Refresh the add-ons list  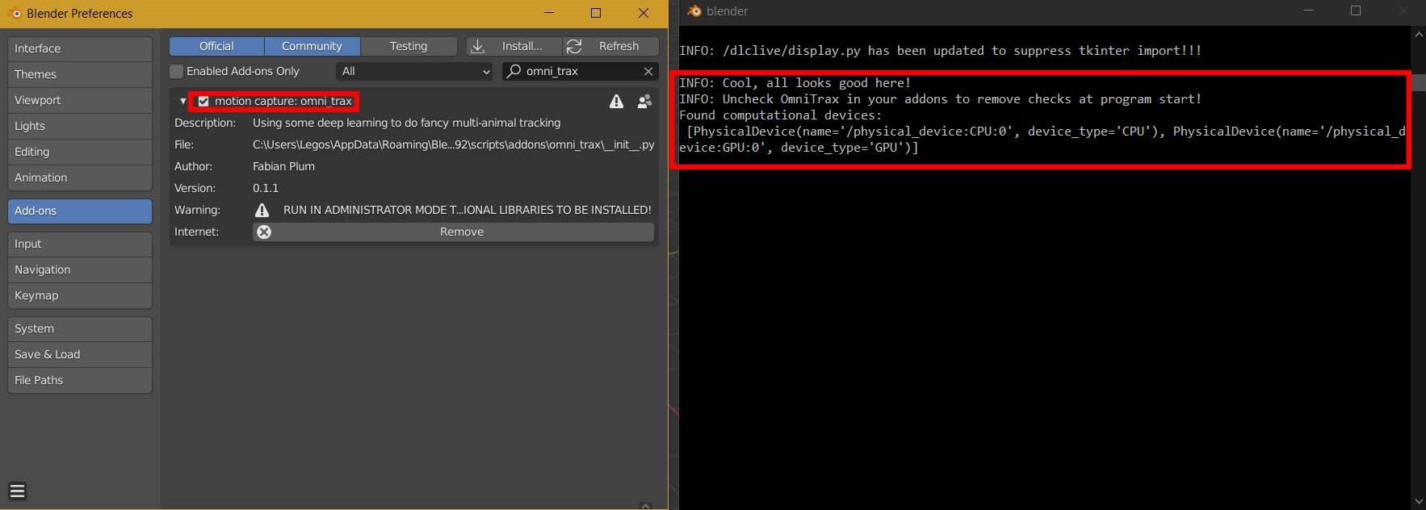click(x=611, y=46)
